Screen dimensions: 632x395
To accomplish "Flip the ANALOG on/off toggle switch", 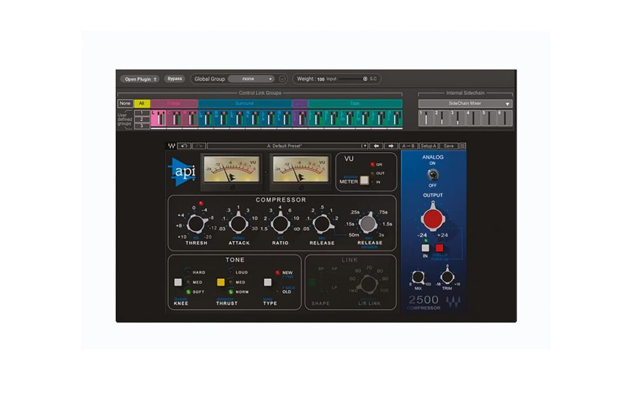I will (432, 174).
